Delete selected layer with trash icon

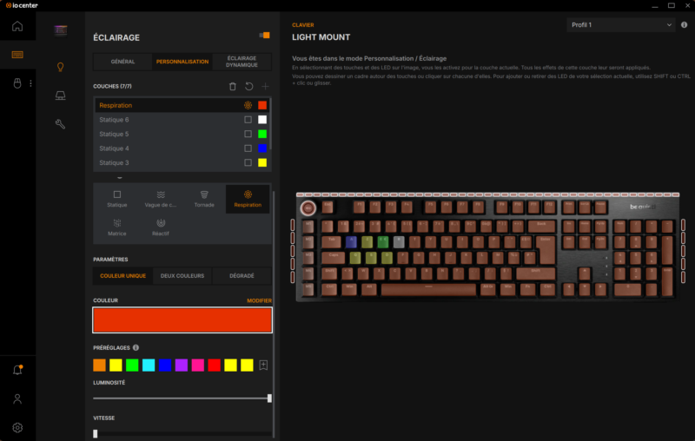232,86
